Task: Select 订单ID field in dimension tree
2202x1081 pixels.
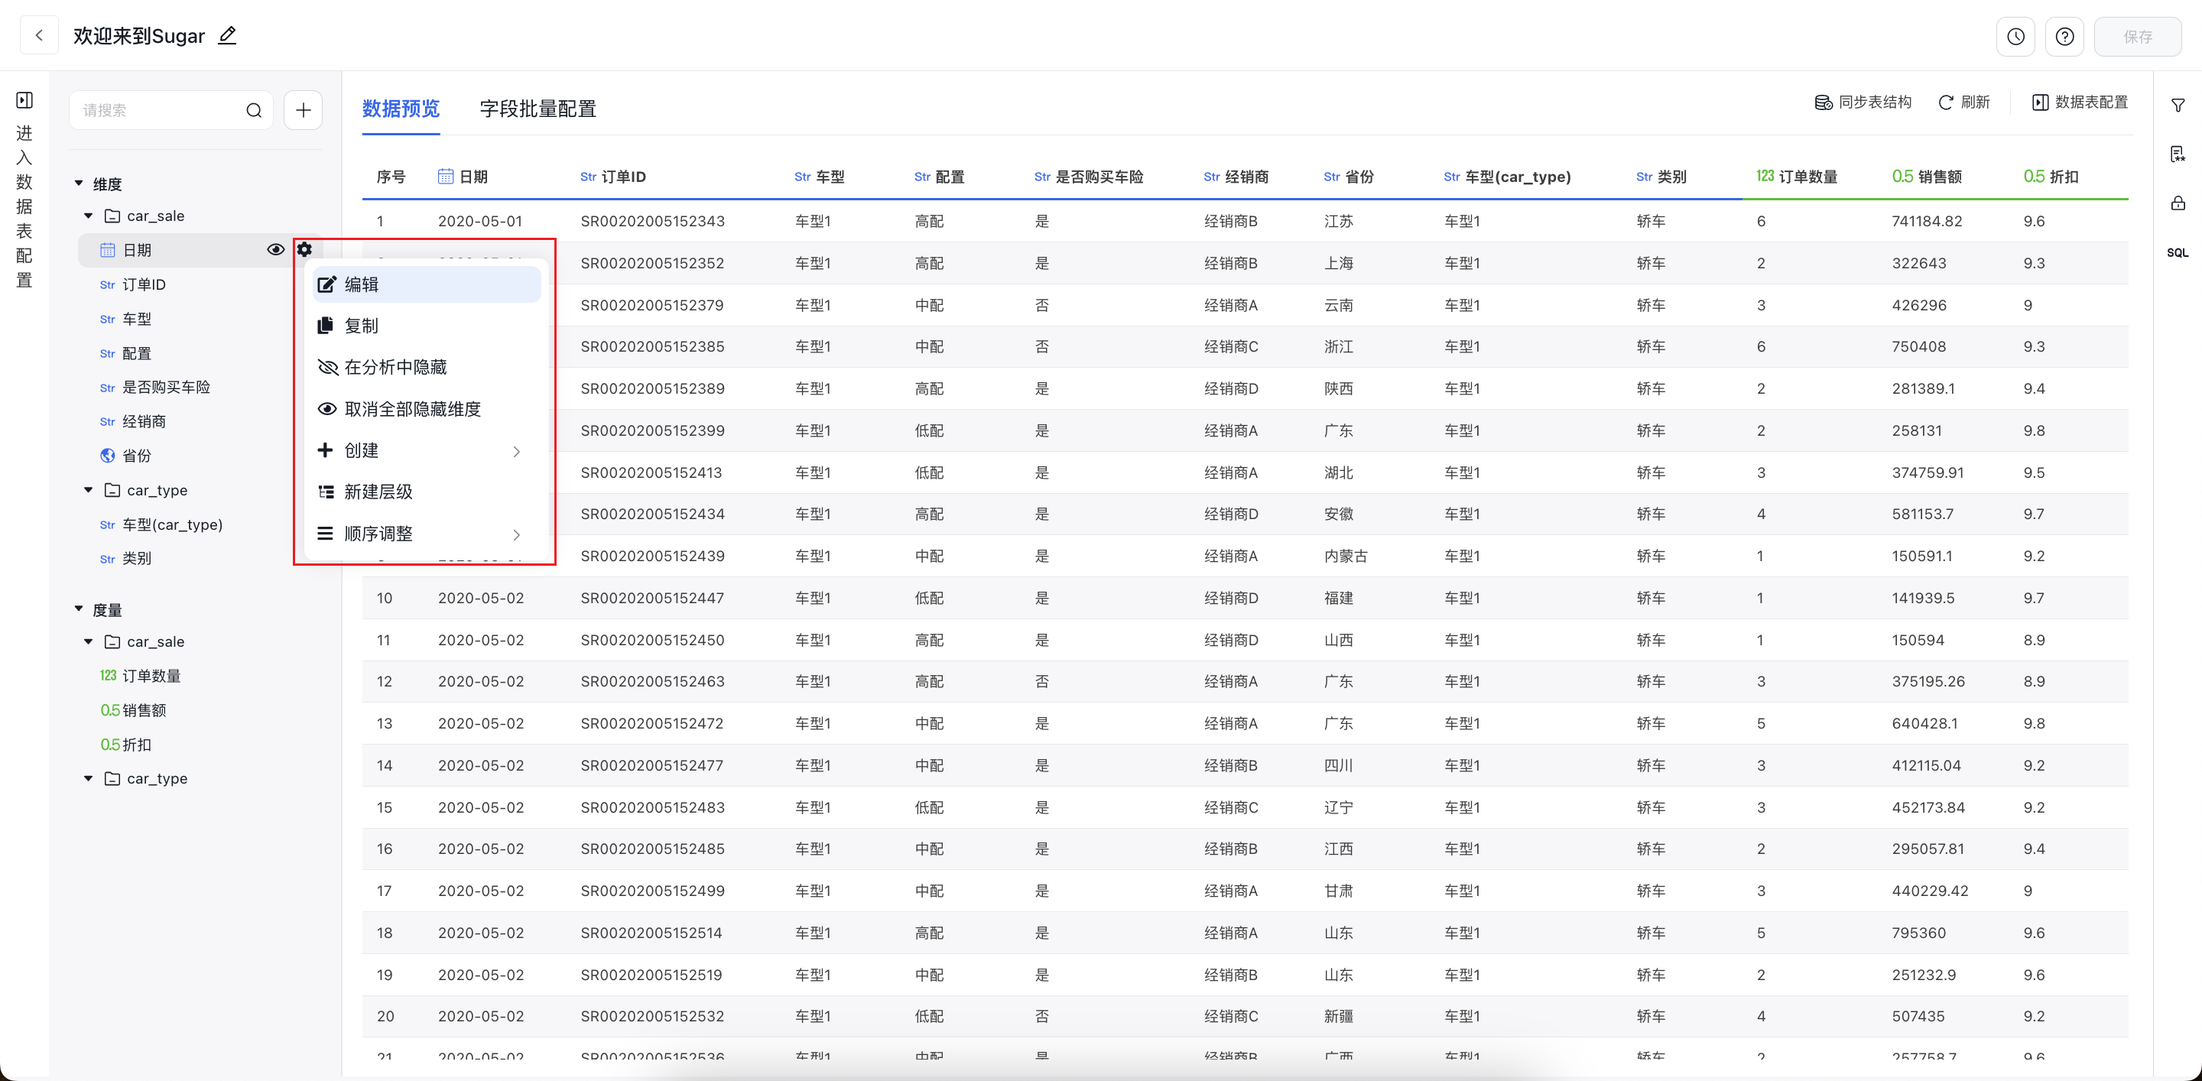Action: [x=144, y=284]
